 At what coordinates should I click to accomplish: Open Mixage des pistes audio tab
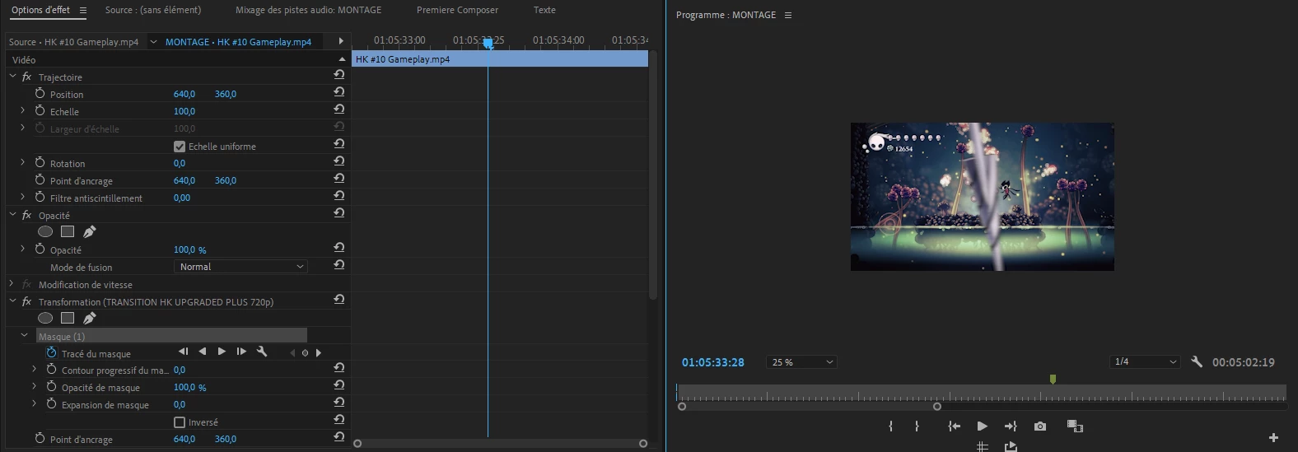[308, 10]
